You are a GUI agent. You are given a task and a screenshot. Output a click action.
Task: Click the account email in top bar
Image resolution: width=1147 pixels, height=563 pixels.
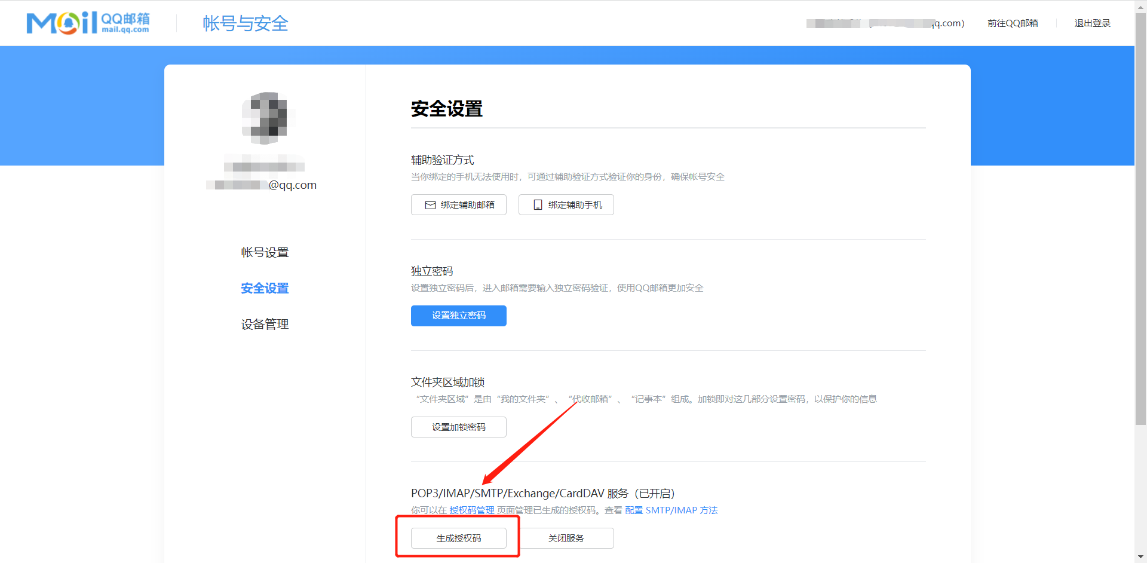pos(885,23)
